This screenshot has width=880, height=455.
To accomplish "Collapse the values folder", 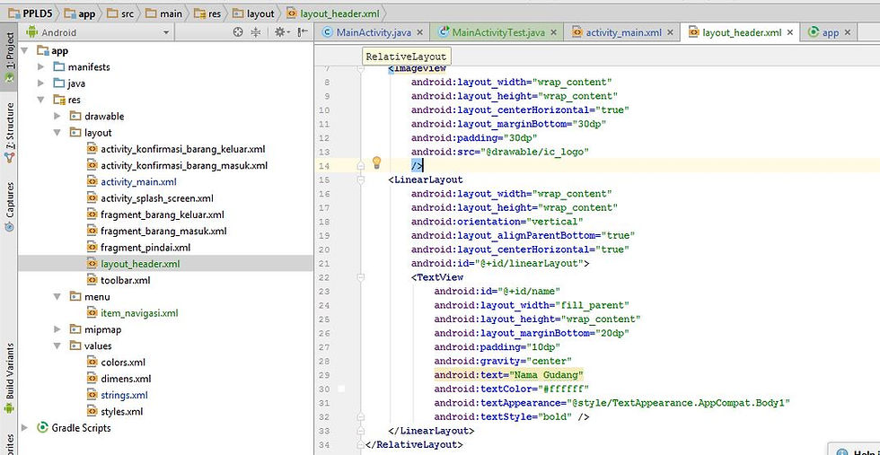I will 57,346.
